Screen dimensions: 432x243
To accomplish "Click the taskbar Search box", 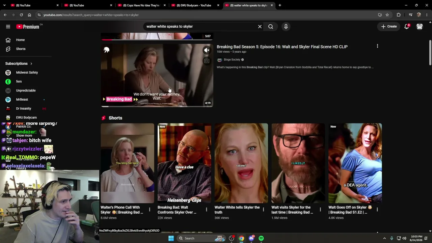I will click(201, 238).
